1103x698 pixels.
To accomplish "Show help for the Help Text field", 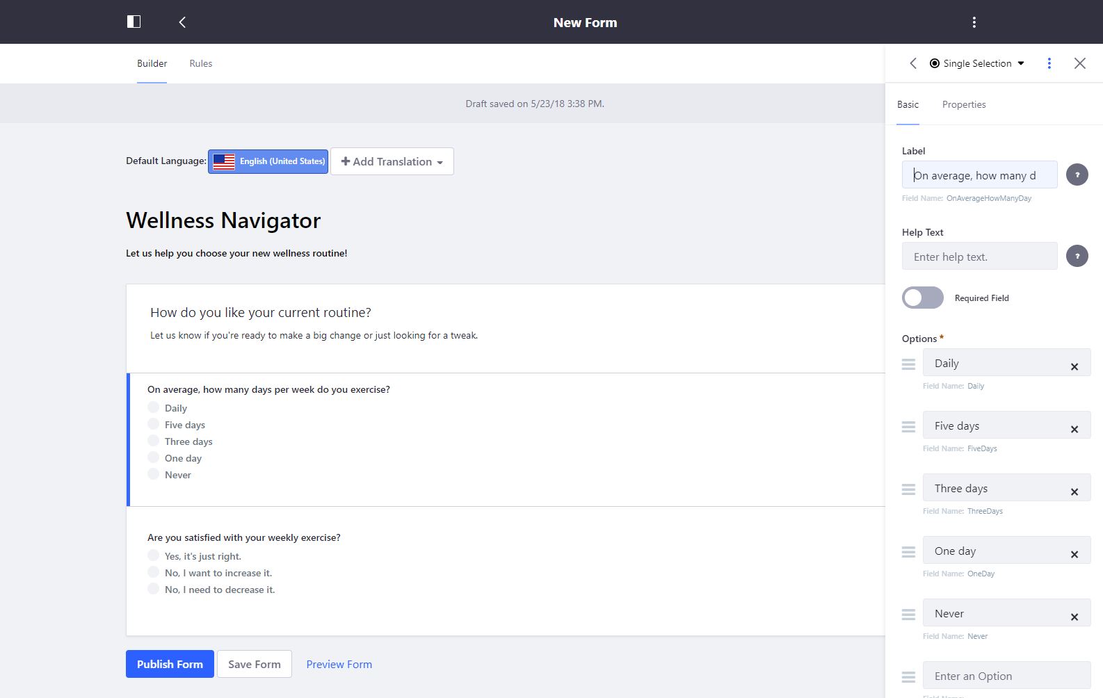I will point(1077,256).
